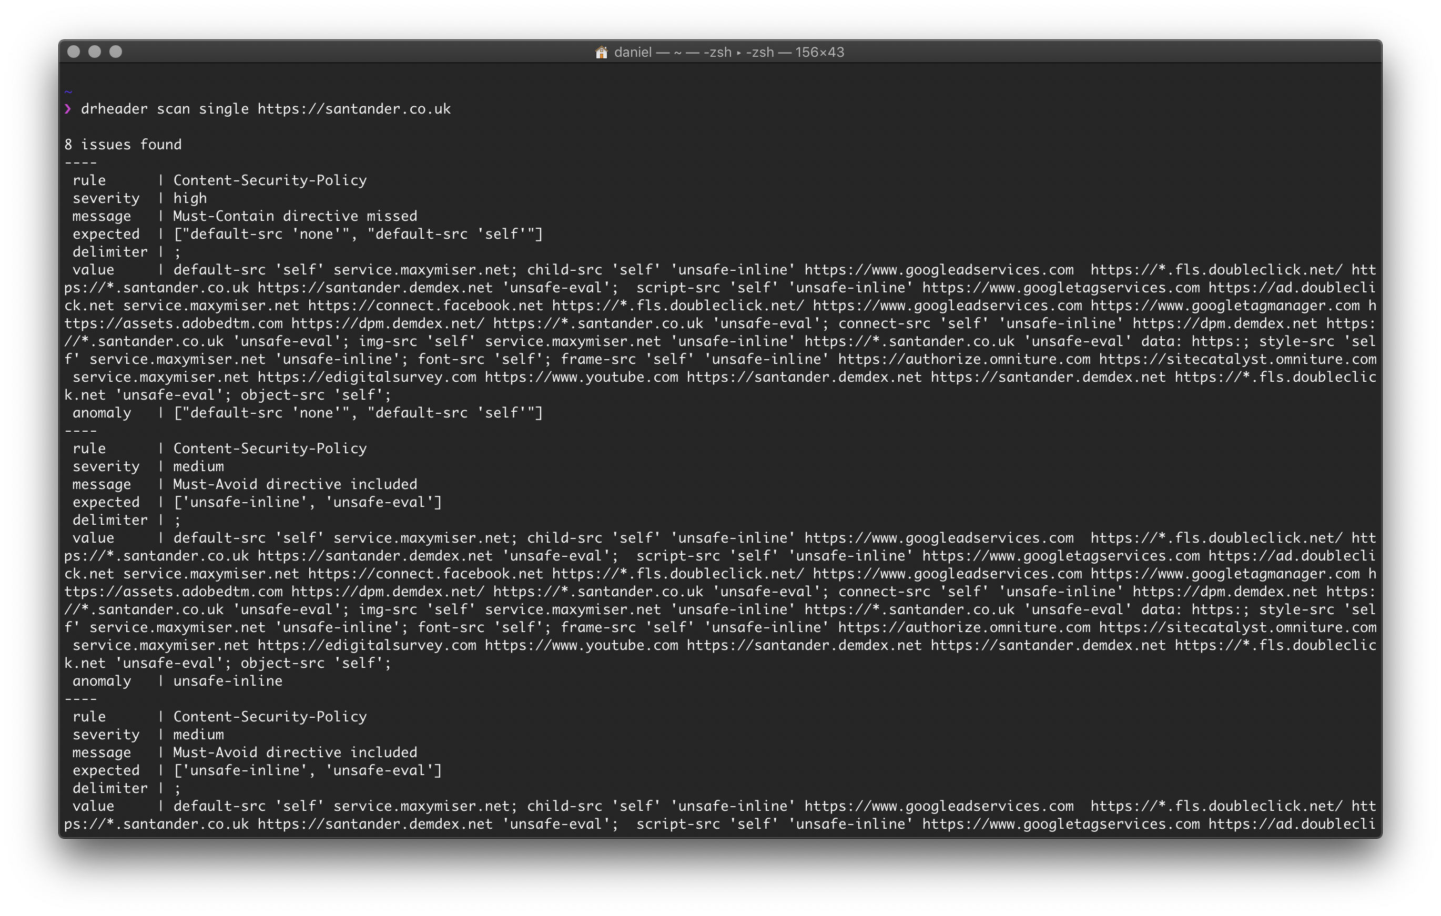This screenshot has width=1441, height=916.
Task: Click the '8 issues found' line
Action: 123,145
